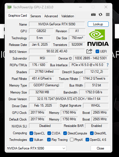Viewport: 119px width, 157px height.
Task: Open the Advanced tab
Action: point(51,16)
